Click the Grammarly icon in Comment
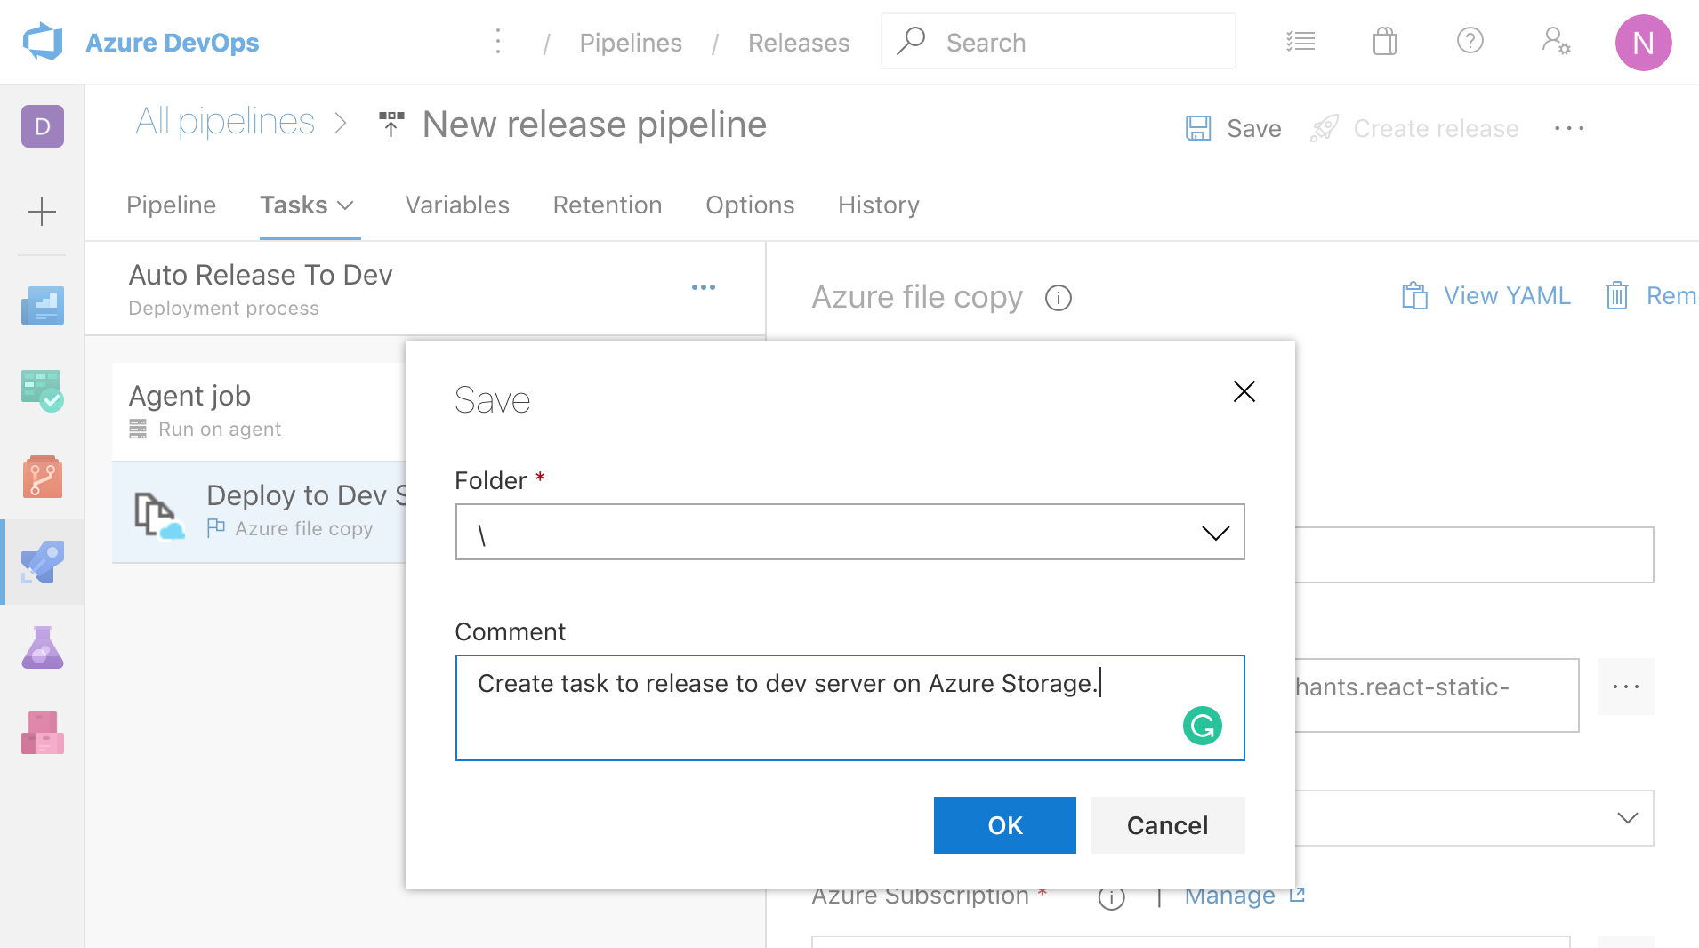 pyautogui.click(x=1203, y=726)
